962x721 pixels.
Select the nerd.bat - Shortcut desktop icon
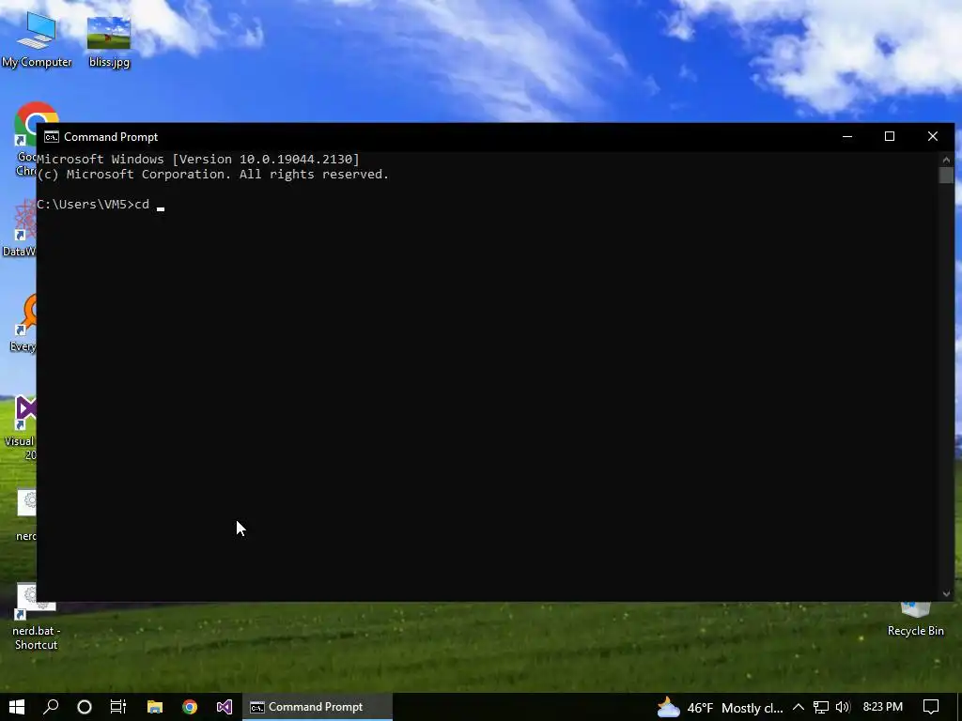pos(36,616)
